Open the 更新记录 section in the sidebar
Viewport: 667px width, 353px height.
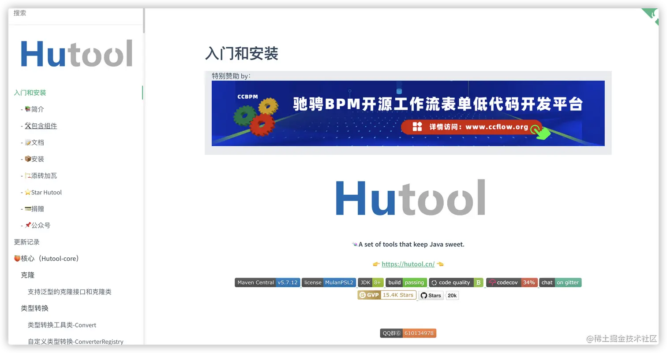click(x=26, y=242)
